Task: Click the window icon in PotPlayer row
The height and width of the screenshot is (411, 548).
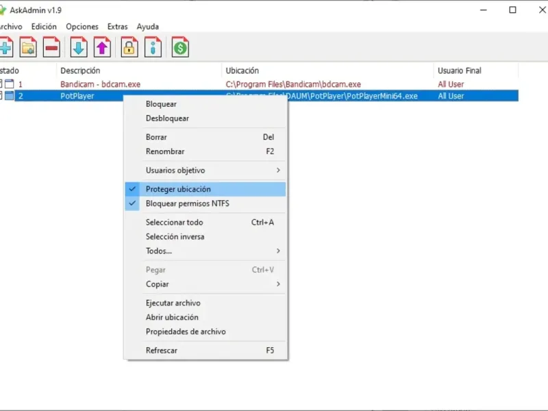Action: coord(10,96)
